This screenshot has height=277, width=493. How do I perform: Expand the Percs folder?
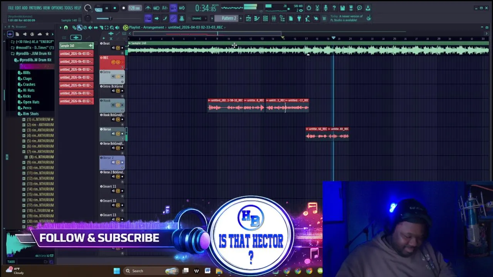[27, 108]
